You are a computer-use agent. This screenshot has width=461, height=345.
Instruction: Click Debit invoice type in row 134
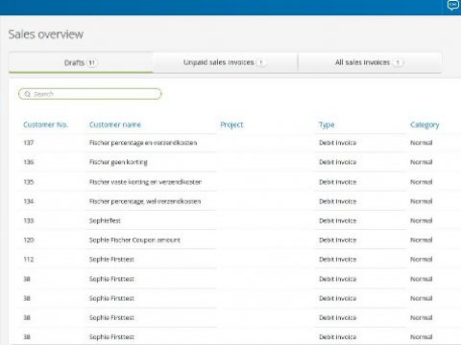(337, 201)
